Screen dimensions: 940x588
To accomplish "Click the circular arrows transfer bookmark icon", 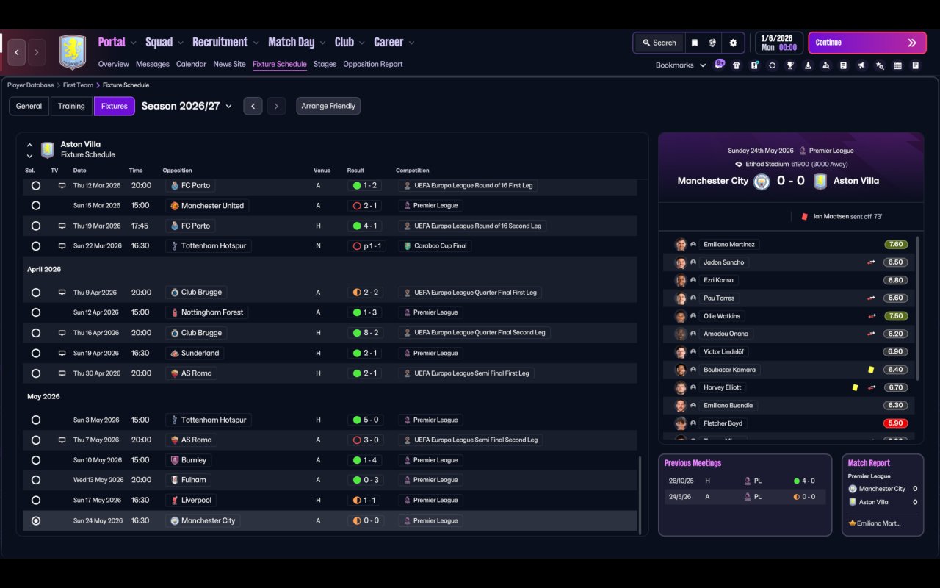I will pos(772,65).
